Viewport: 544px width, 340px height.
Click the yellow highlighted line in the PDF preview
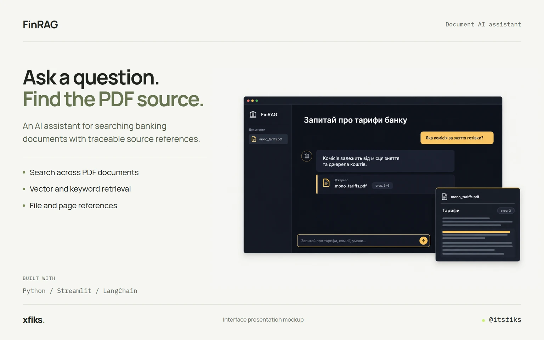click(x=476, y=232)
